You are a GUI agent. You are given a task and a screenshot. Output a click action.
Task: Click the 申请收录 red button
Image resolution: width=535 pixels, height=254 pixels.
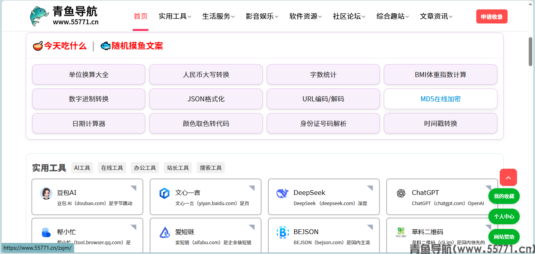[x=492, y=16]
